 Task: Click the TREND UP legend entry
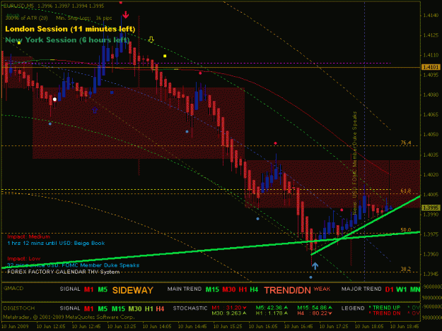[x=385, y=308]
